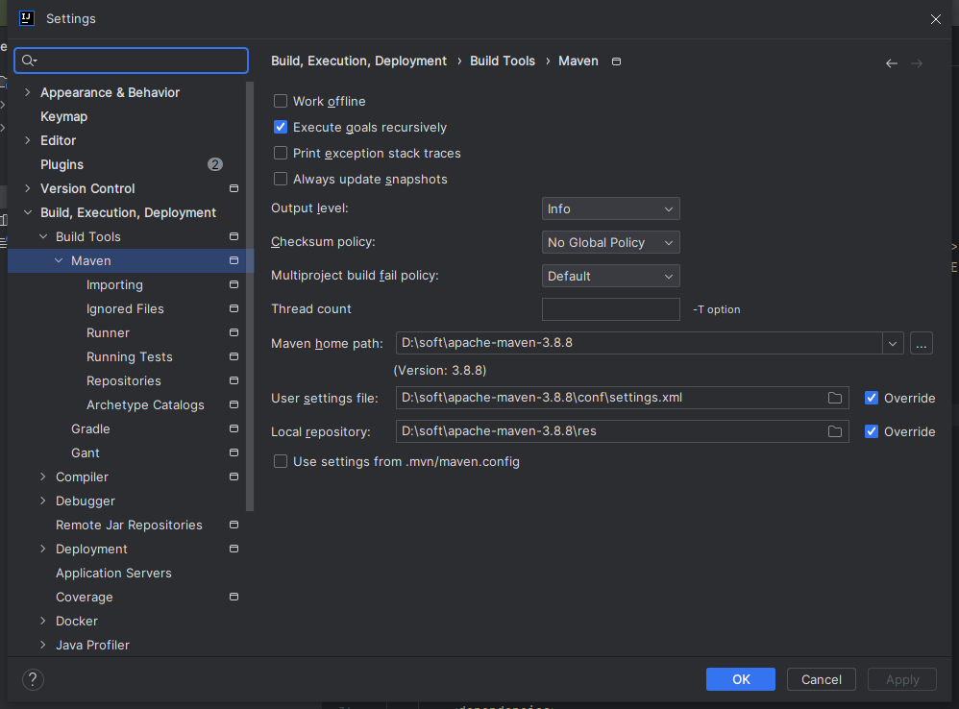Click the User settings file path field
Viewport: 959px width, 709px height.
tap(622, 398)
